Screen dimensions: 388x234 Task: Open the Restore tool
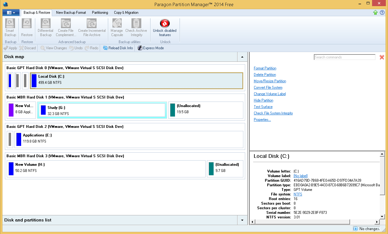[x=27, y=28]
